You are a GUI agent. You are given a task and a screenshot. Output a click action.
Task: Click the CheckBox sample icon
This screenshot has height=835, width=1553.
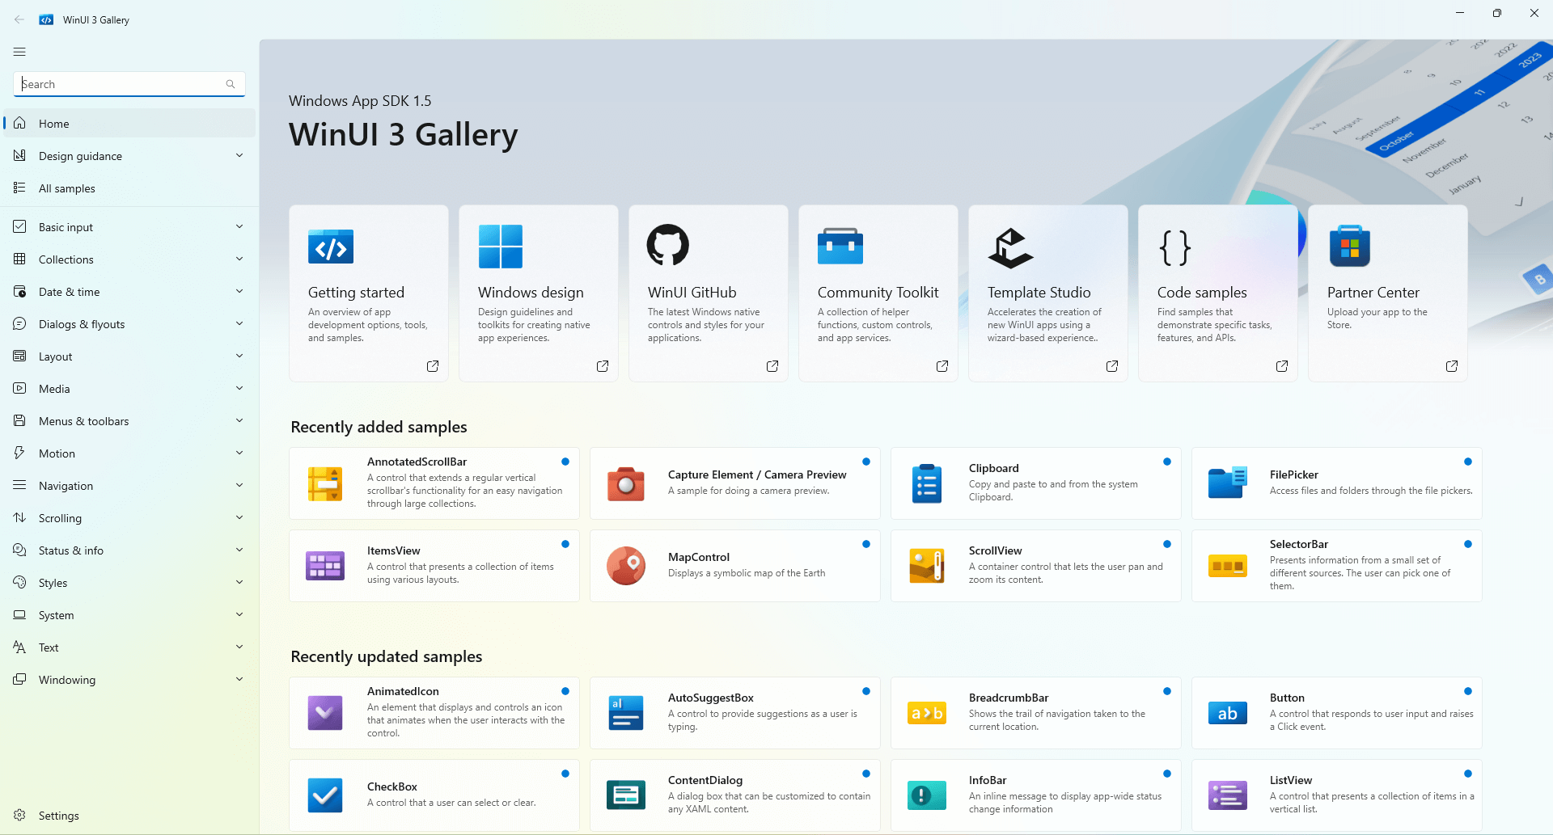[x=325, y=795]
